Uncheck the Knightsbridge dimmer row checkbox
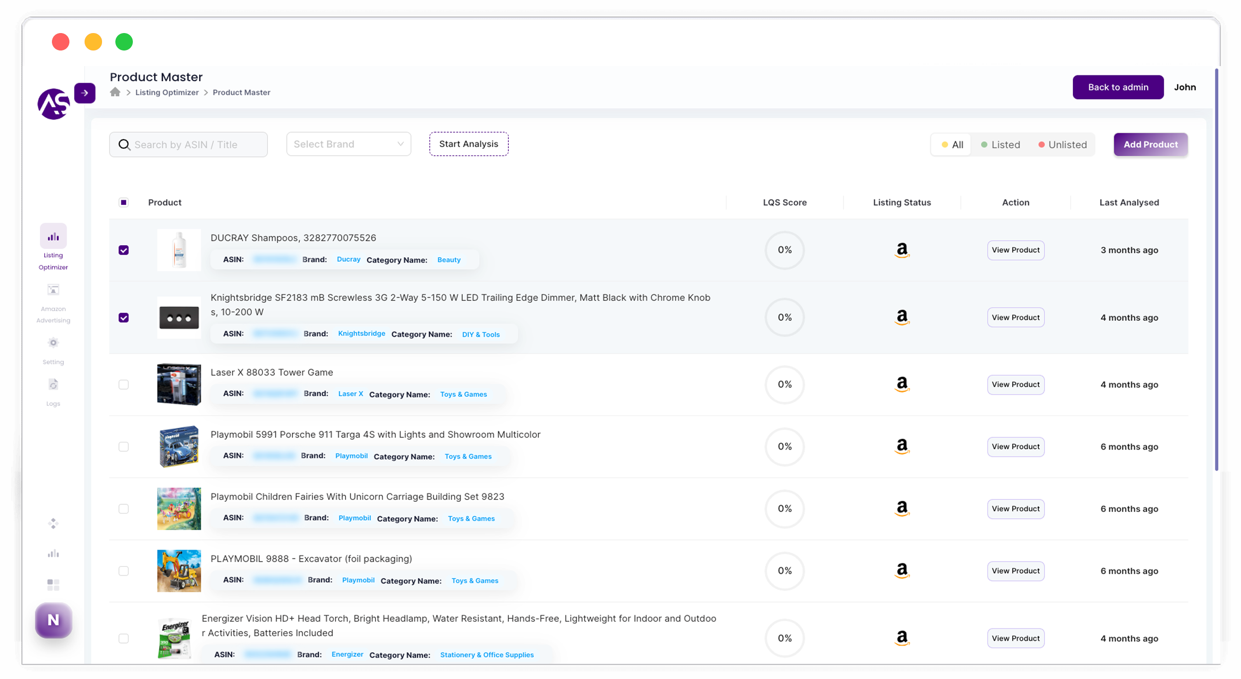This screenshot has width=1241, height=679. point(124,318)
